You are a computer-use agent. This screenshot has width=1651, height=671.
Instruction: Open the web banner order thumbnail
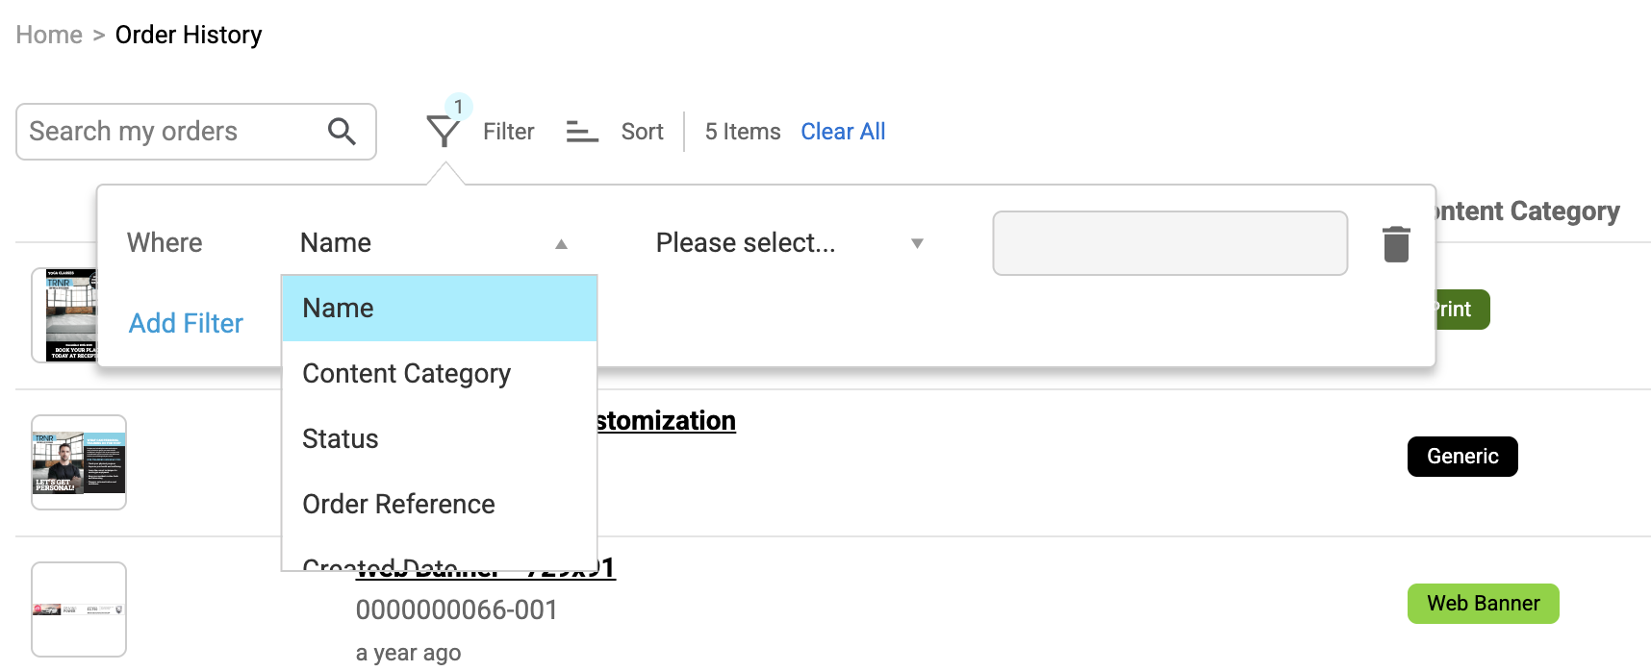79,609
